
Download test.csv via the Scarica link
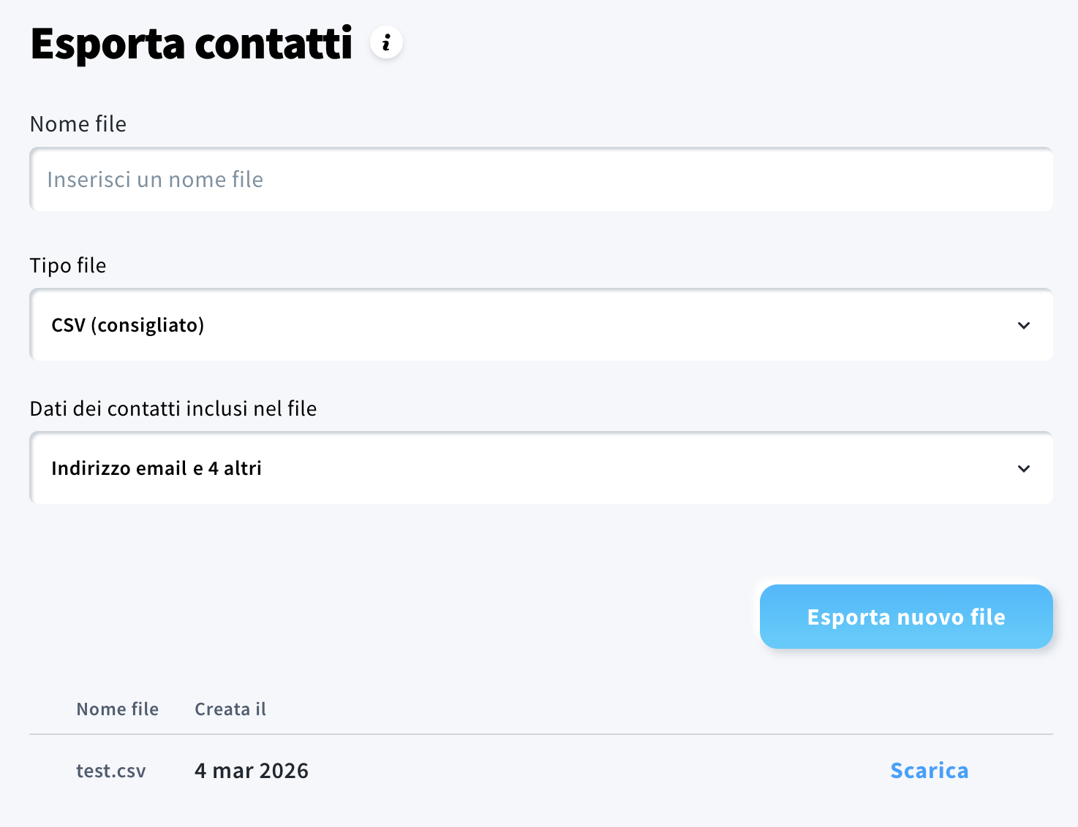929,771
